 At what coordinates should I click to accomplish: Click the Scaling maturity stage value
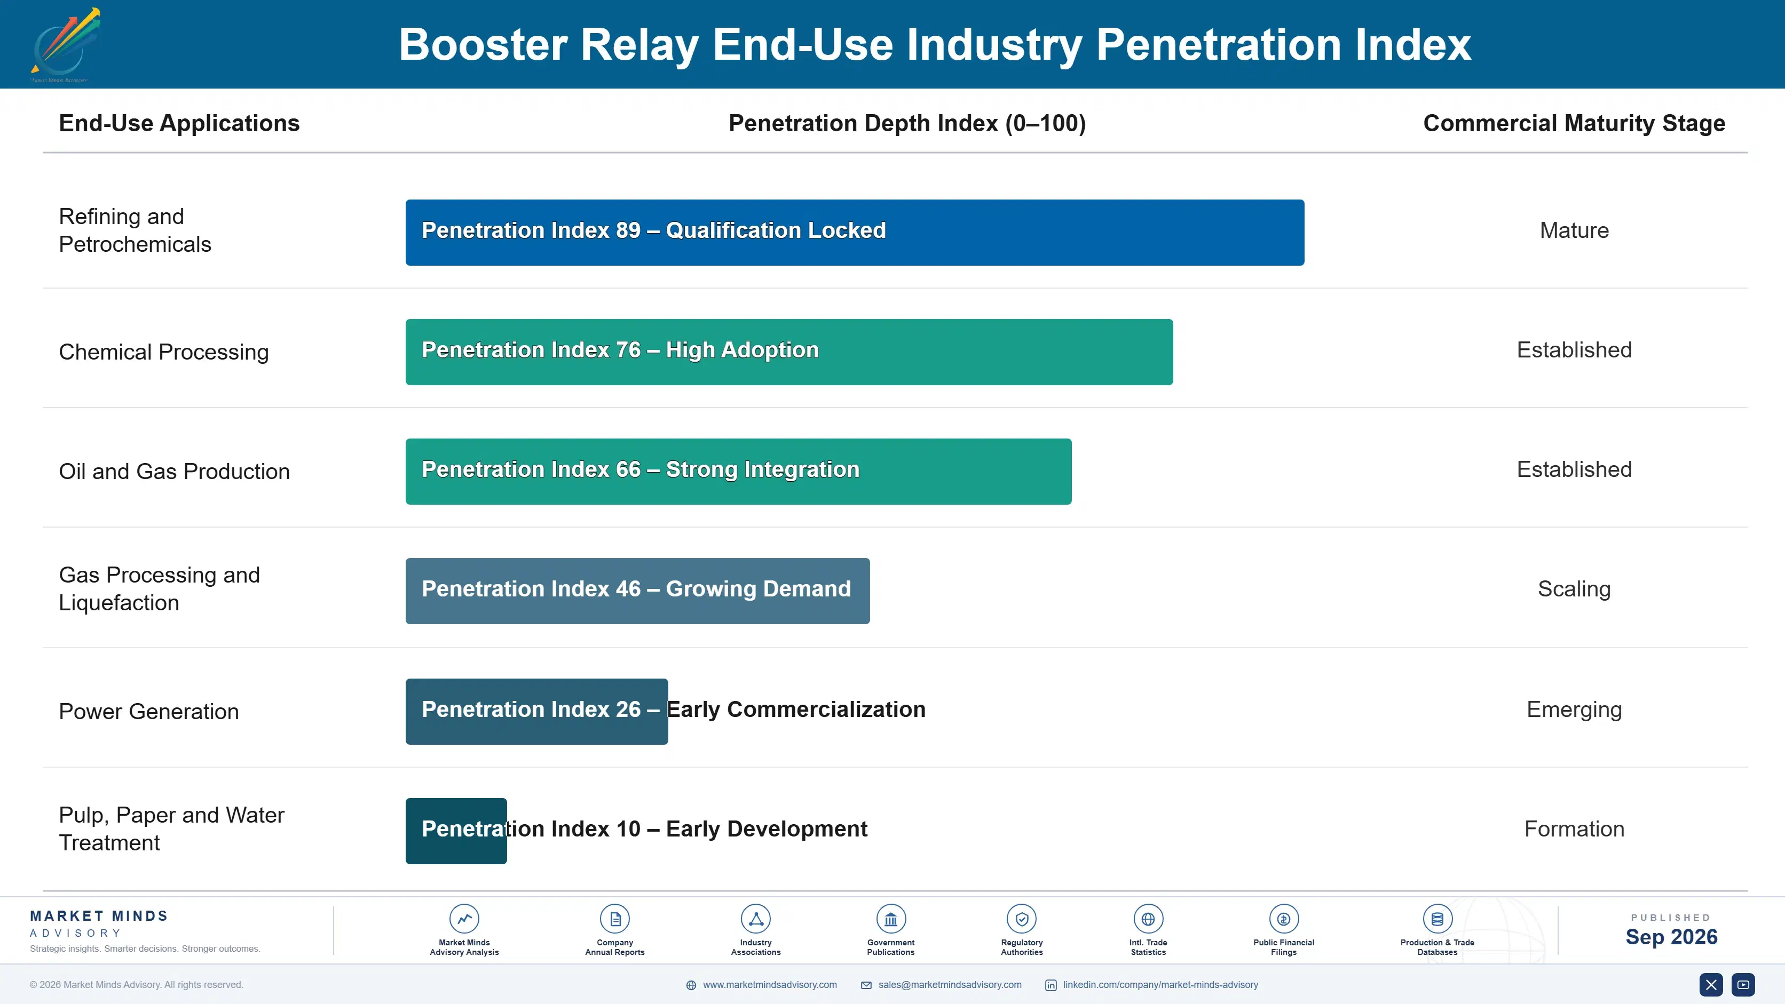[x=1574, y=589]
